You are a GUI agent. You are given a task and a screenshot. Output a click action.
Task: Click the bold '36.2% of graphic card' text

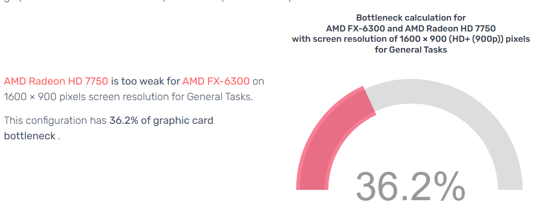162,121
